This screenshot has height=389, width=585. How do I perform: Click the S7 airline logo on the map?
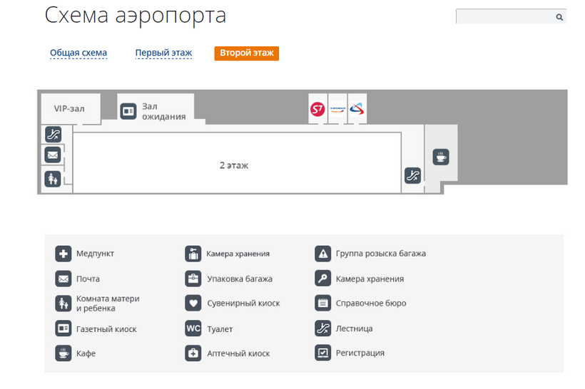317,110
